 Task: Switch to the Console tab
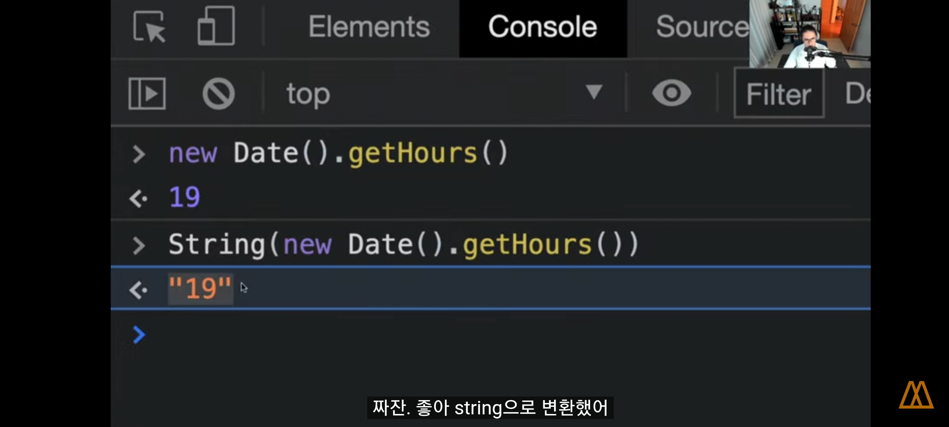[x=543, y=27]
